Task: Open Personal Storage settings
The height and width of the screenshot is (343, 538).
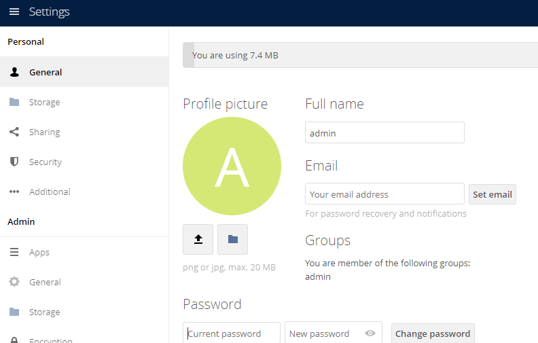Action: pos(84,102)
